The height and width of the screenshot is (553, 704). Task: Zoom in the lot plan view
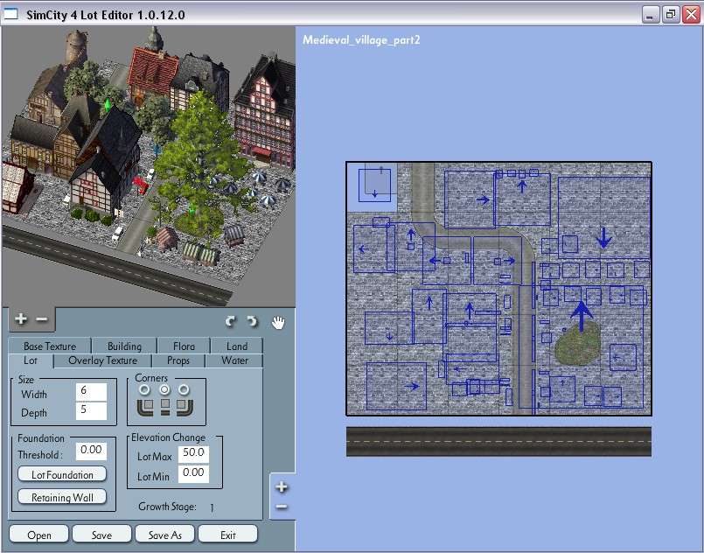(282, 487)
